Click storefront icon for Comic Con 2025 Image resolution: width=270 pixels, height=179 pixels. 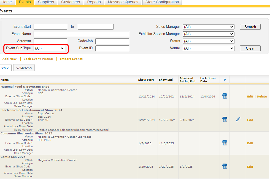click(x=225, y=166)
